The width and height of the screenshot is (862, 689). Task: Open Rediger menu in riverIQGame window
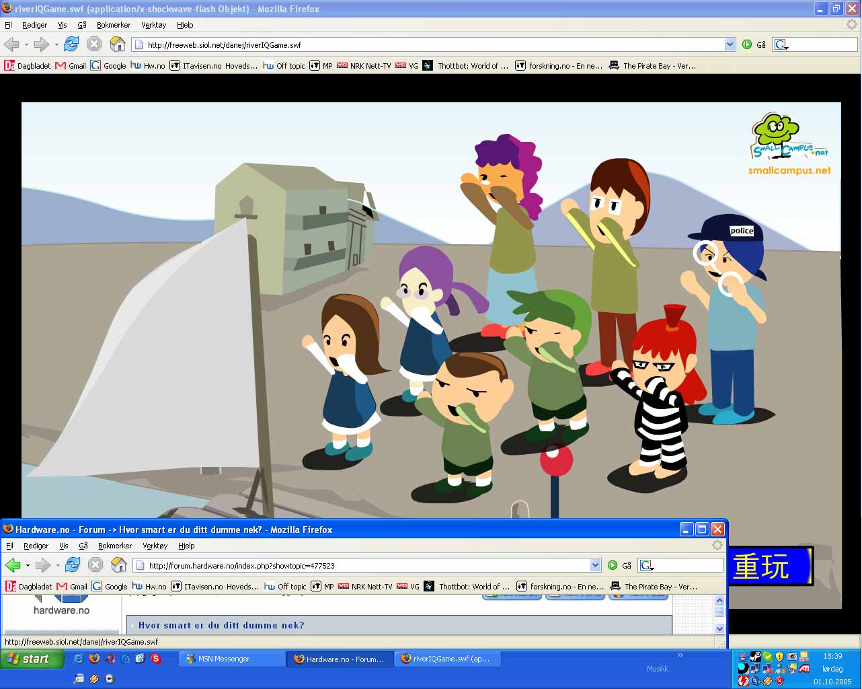point(34,25)
